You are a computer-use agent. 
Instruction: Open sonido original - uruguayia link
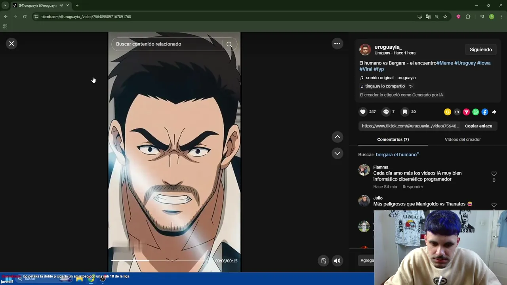391,78
